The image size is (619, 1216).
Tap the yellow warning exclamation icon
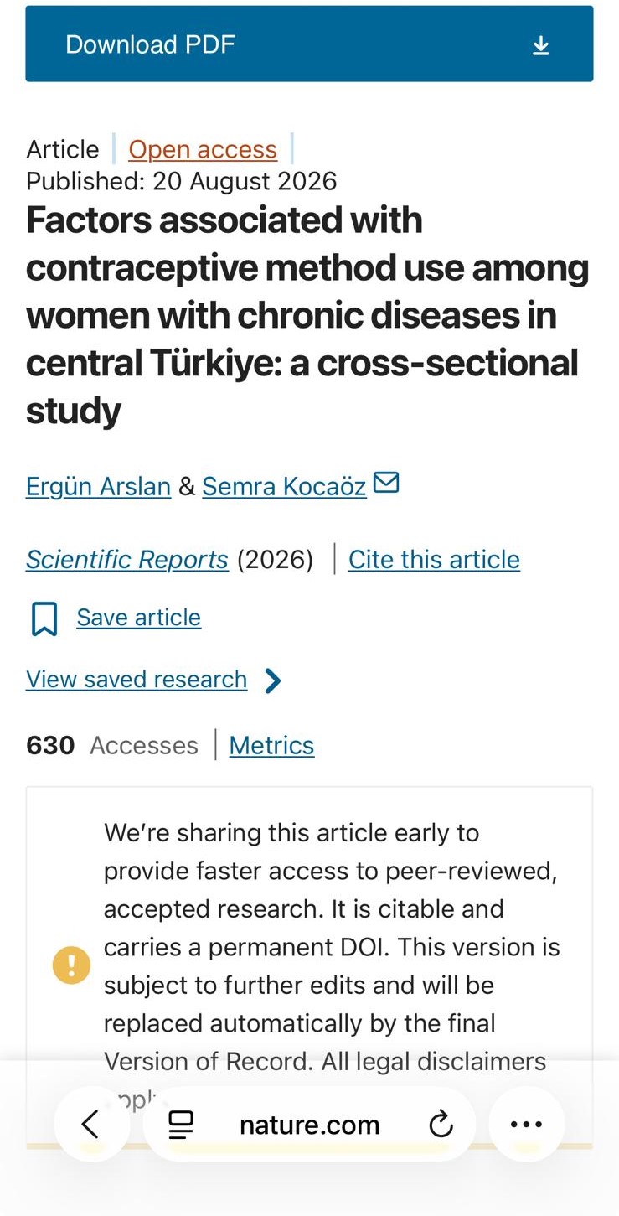pyautogui.click(x=71, y=965)
